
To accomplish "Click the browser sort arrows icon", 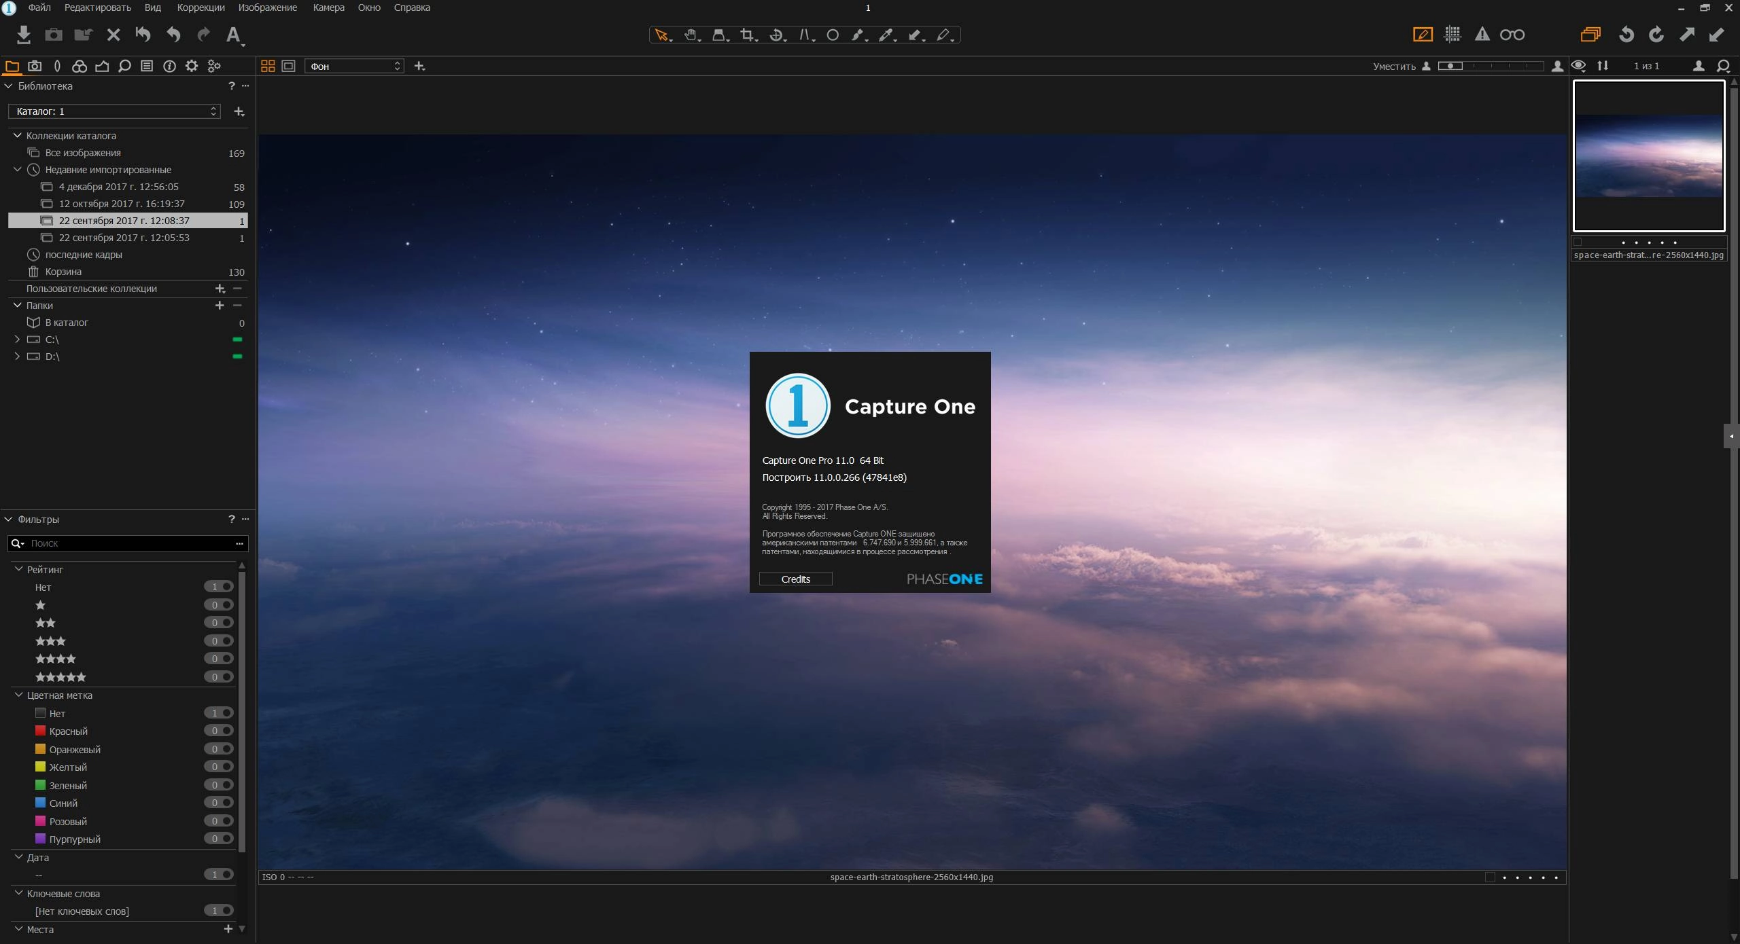I will pyautogui.click(x=1603, y=66).
